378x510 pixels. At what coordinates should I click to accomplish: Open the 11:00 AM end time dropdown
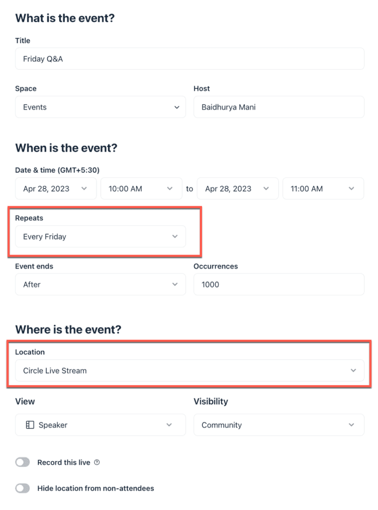[x=323, y=189]
